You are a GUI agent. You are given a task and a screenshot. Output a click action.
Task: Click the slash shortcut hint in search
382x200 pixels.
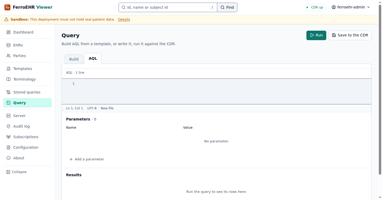212,7
